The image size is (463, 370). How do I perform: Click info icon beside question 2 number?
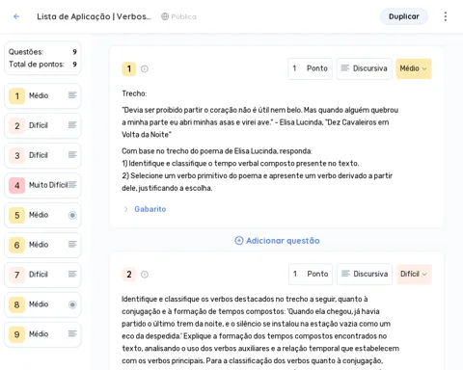145,275
